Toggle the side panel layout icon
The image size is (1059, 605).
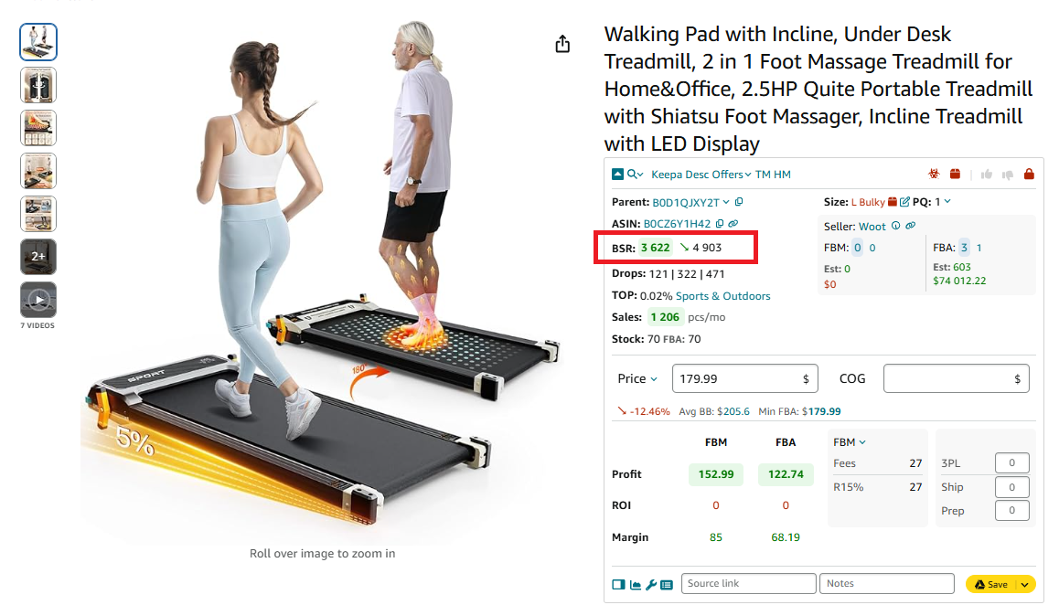(618, 585)
